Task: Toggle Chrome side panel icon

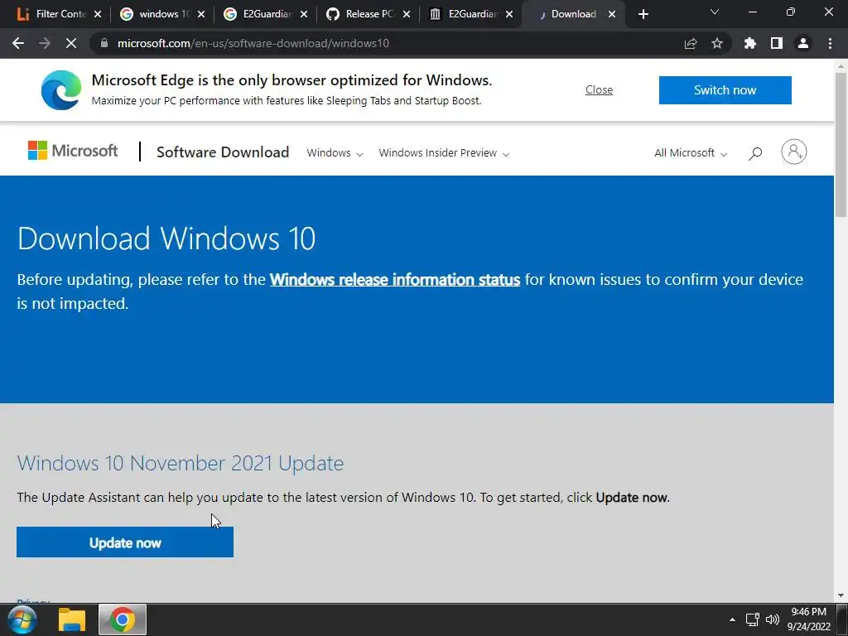Action: [x=777, y=43]
